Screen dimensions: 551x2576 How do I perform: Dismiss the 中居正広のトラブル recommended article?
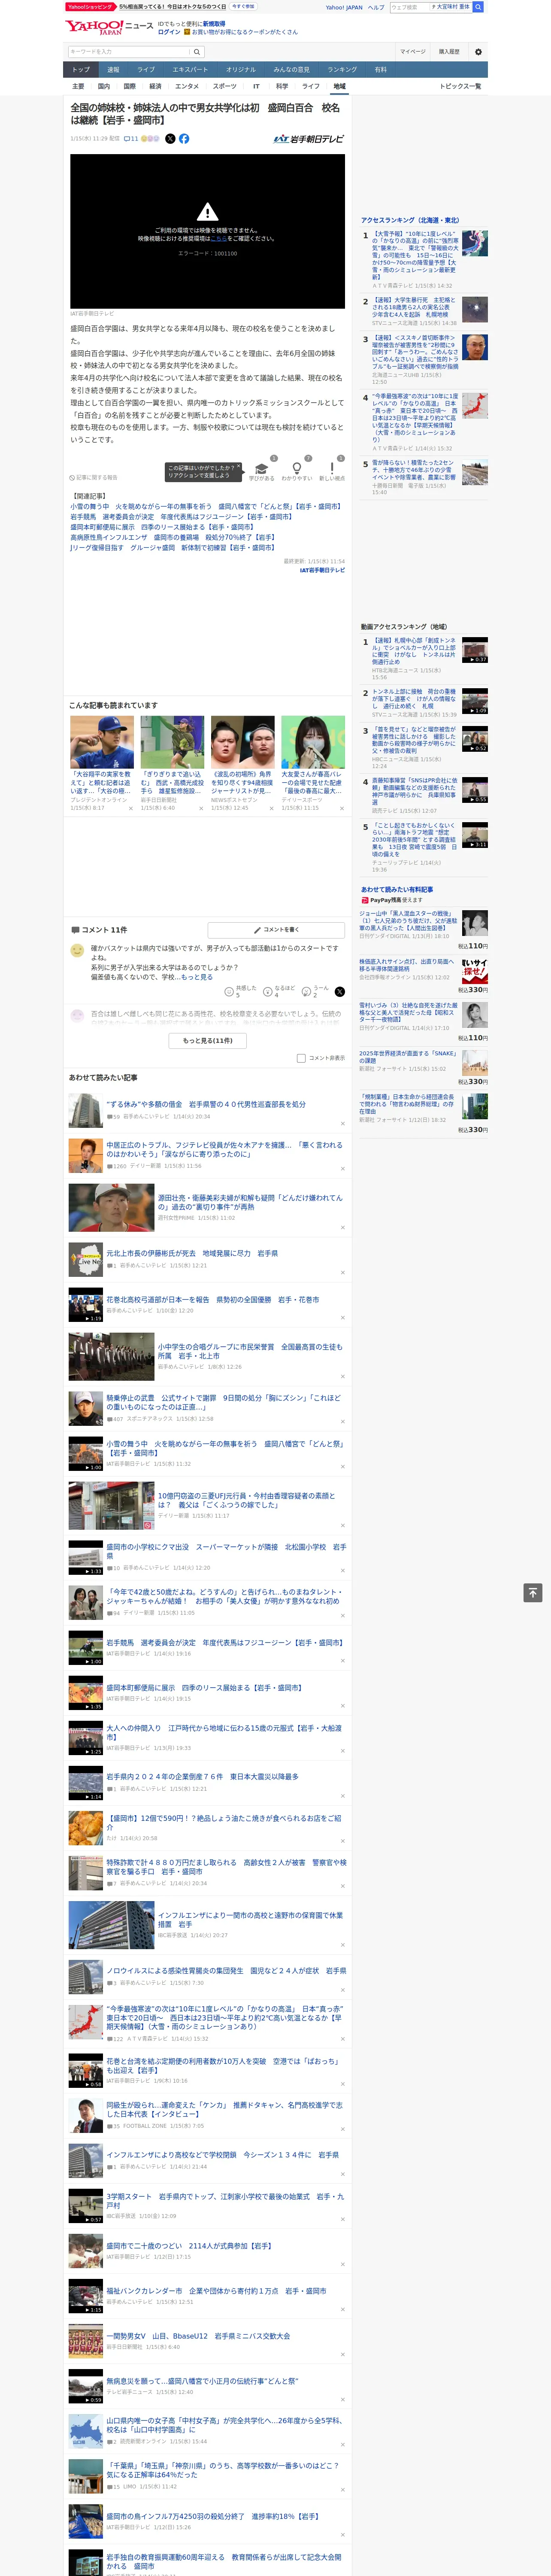[343, 1169]
